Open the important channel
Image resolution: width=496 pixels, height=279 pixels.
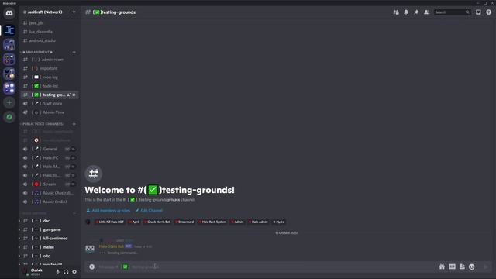point(50,68)
